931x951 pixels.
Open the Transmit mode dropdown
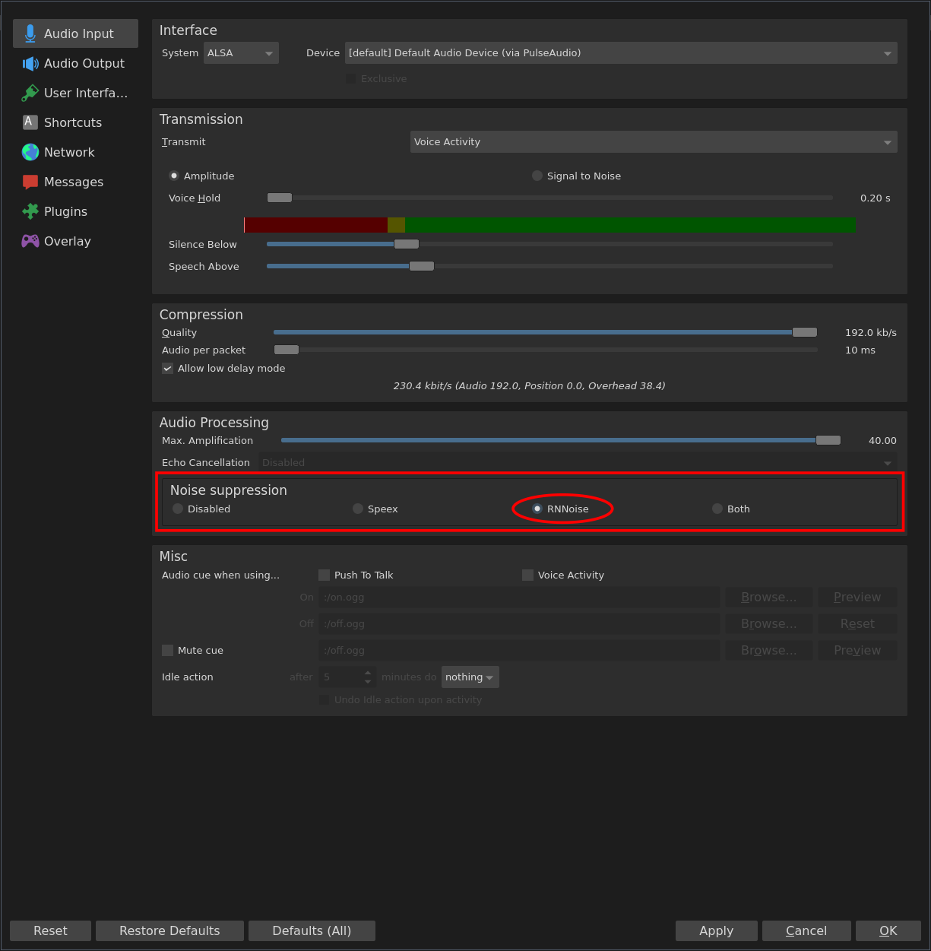[x=654, y=141]
